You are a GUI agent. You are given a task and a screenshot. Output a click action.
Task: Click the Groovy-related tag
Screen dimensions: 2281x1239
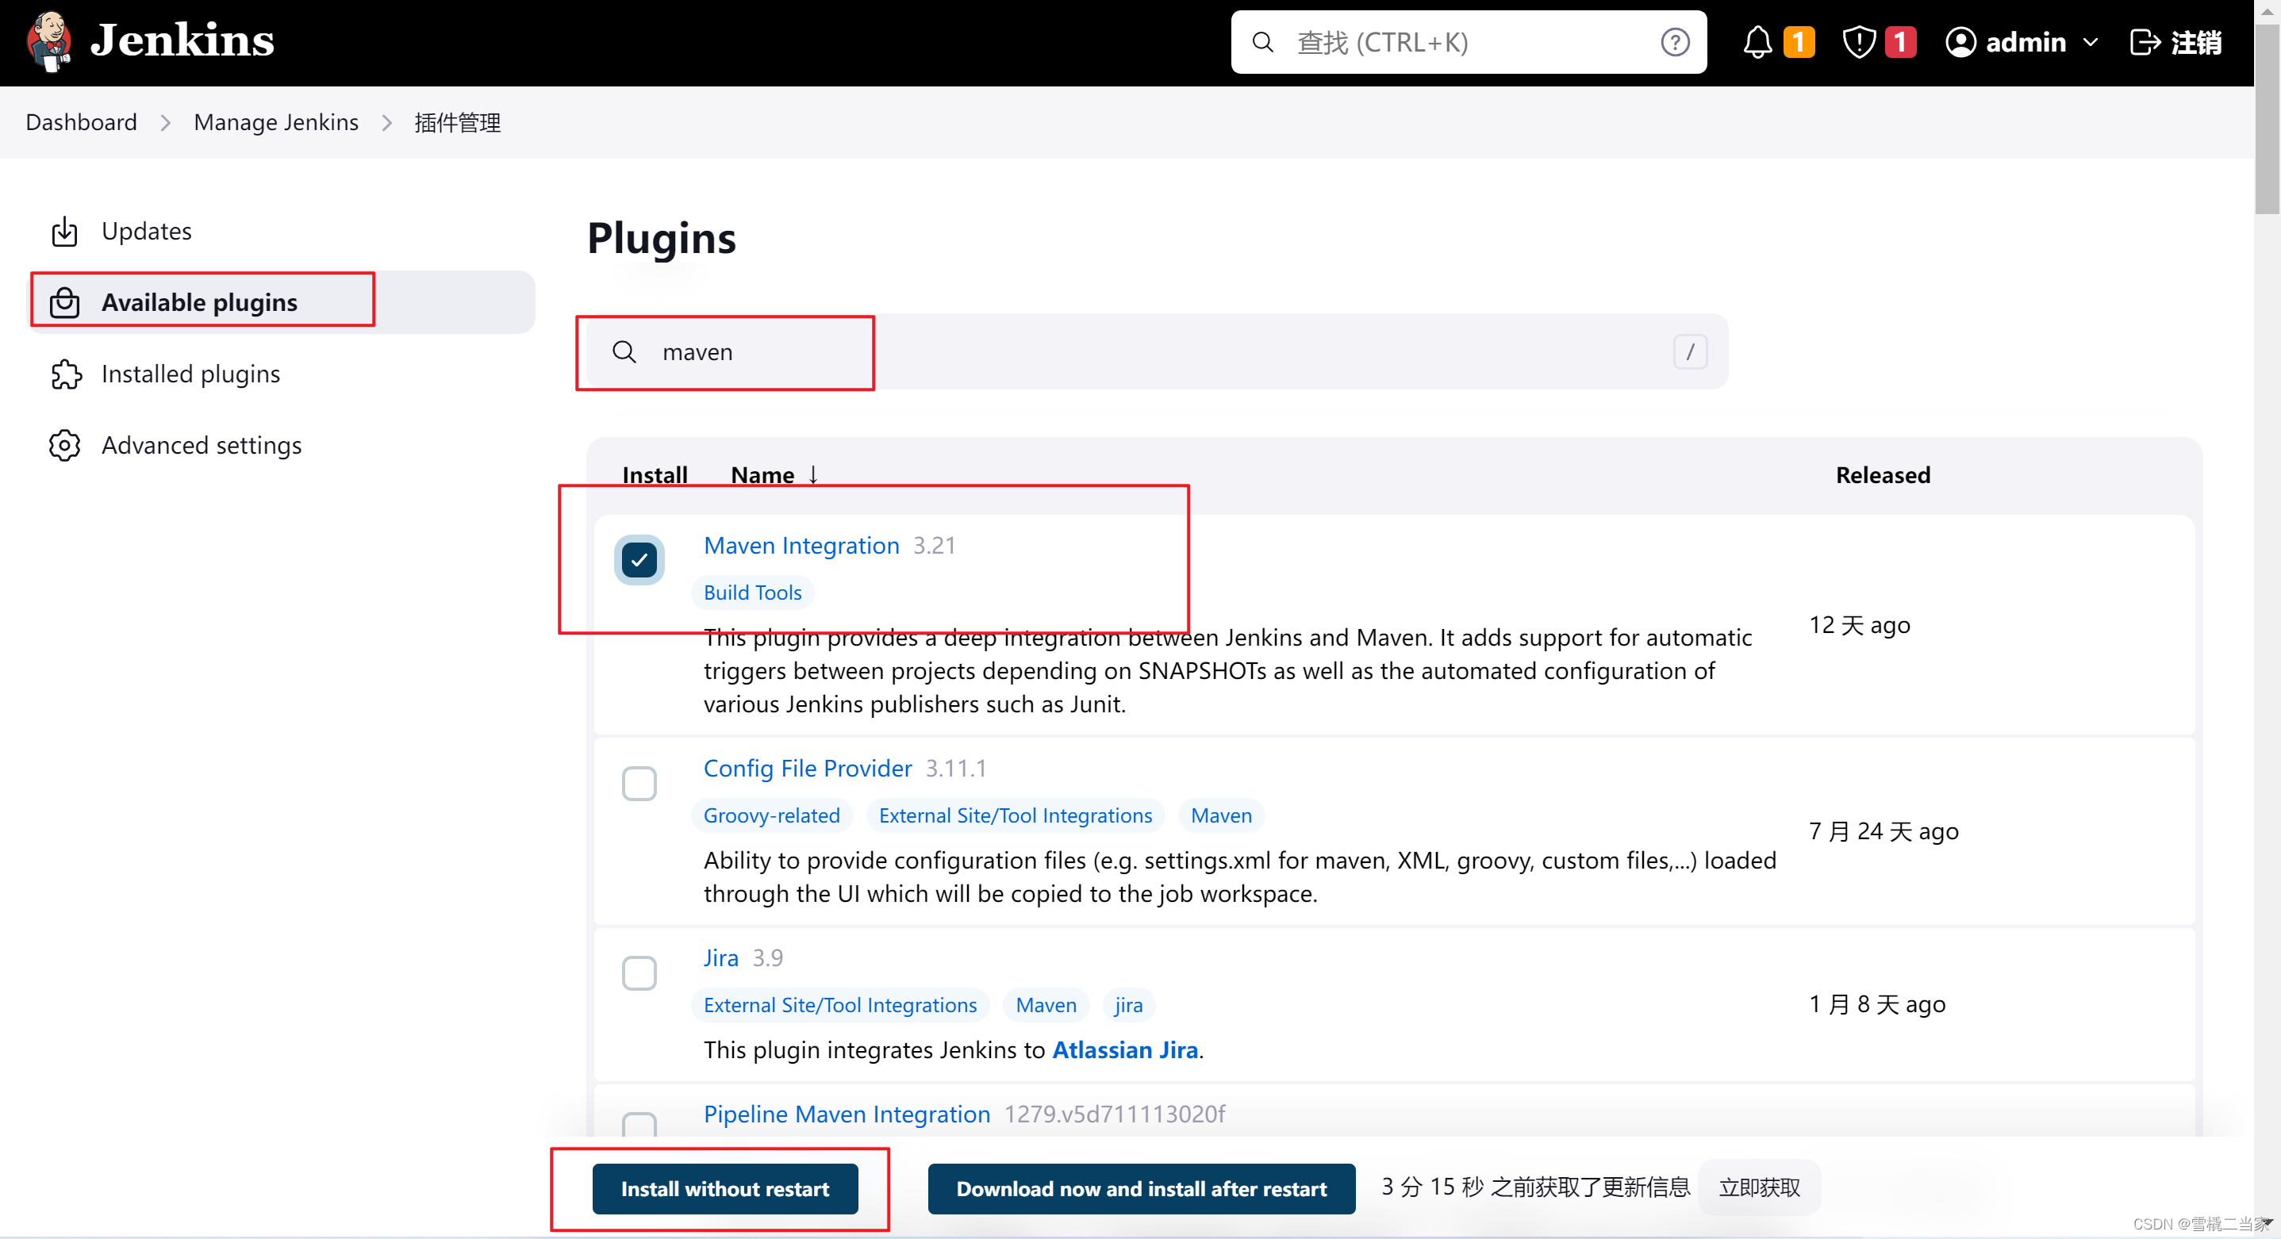tap(771, 815)
